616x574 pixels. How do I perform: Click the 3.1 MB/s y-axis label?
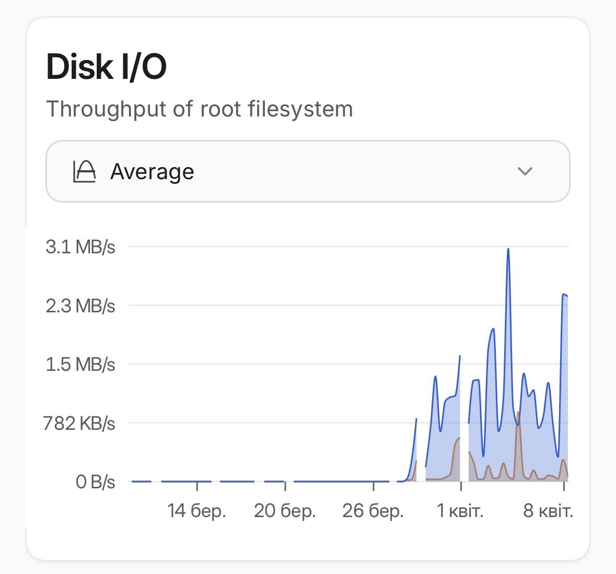[80, 247]
